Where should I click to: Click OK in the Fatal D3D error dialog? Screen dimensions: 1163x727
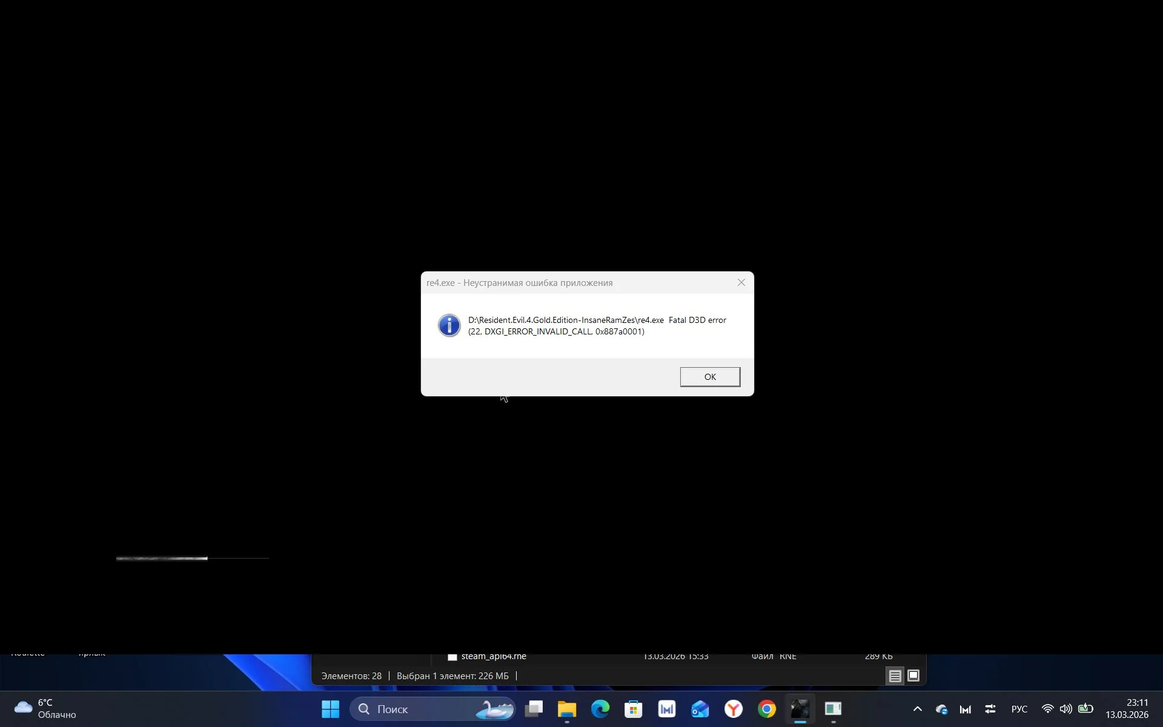tap(709, 377)
